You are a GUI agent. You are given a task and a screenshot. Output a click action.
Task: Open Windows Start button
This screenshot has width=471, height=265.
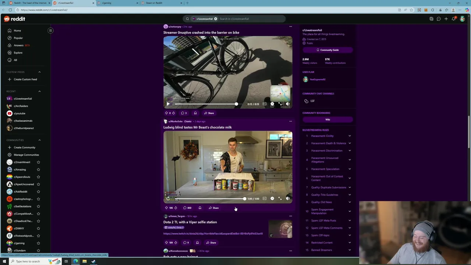pos(4,261)
